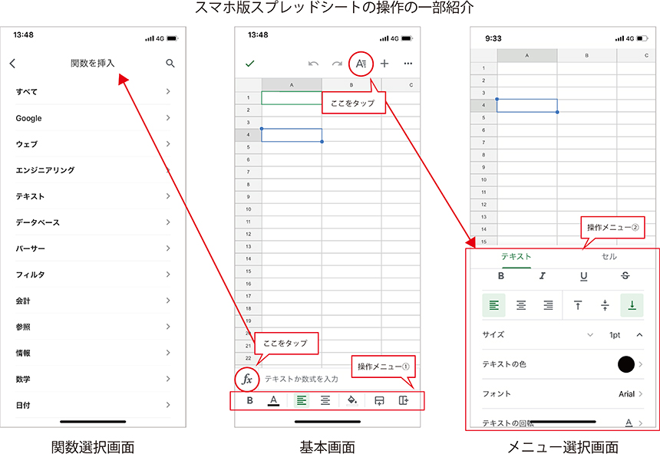Decrease font size with down chevron
The height and width of the screenshot is (457, 660).
pyautogui.click(x=590, y=335)
